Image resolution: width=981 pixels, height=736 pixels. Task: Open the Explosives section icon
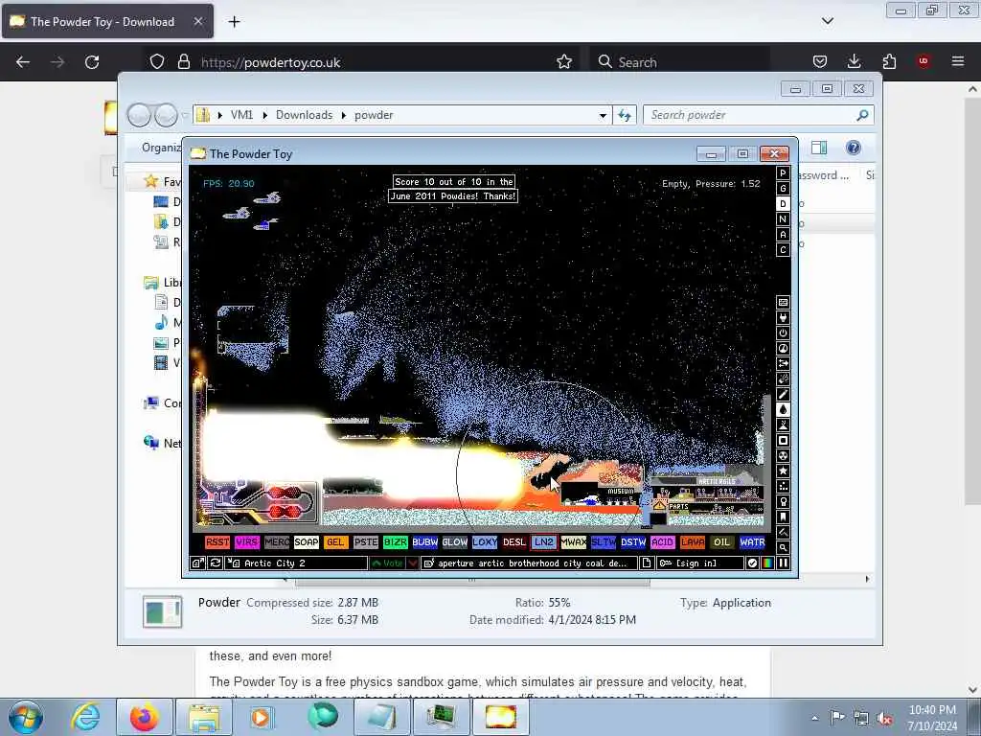(783, 379)
